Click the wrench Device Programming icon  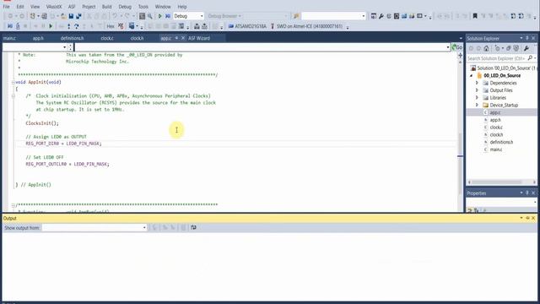(x=381, y=16)
